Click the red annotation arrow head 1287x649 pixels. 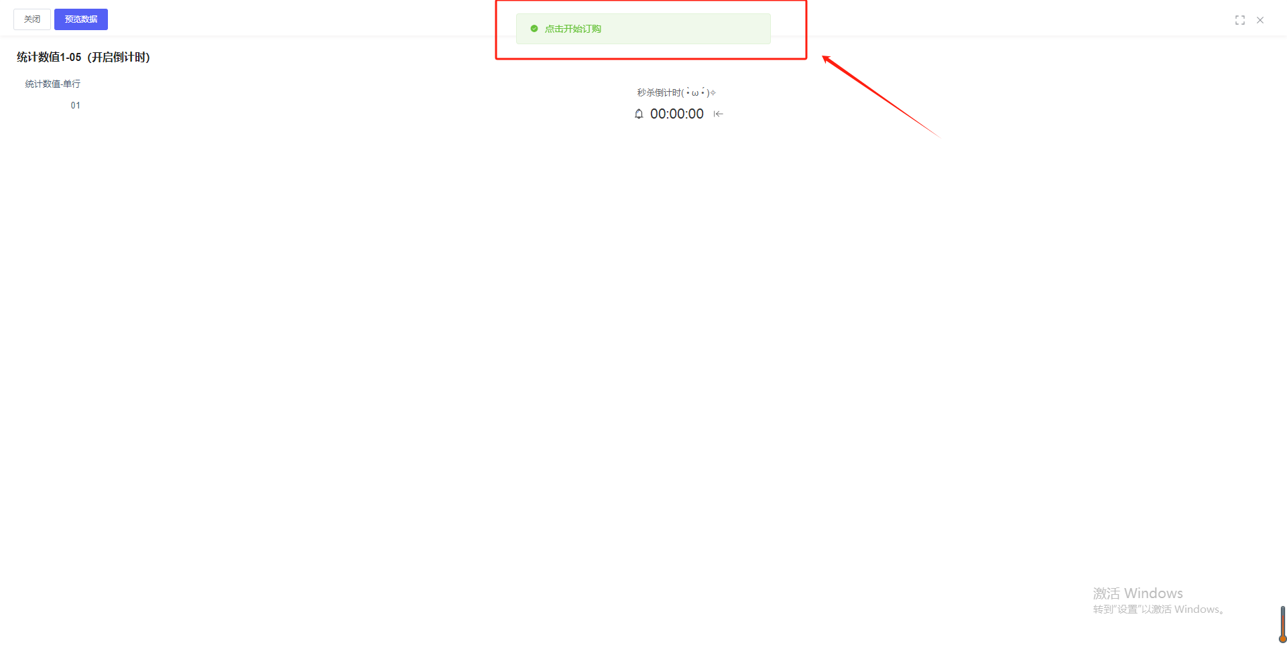[829, 60]
